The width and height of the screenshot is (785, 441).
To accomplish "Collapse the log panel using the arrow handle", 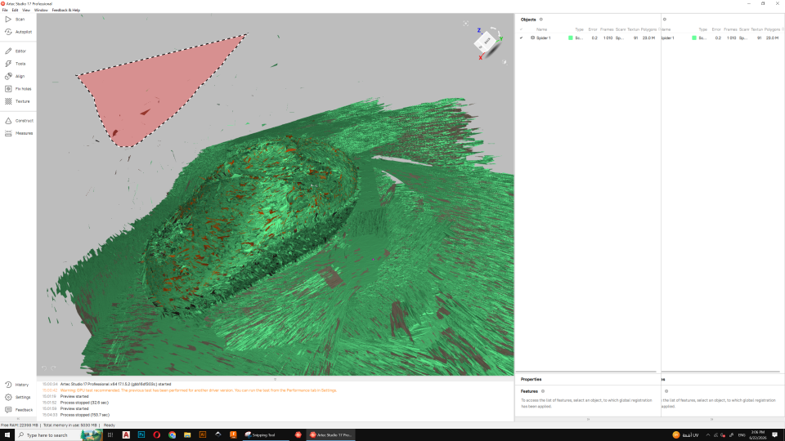I will tap(275, 379).
